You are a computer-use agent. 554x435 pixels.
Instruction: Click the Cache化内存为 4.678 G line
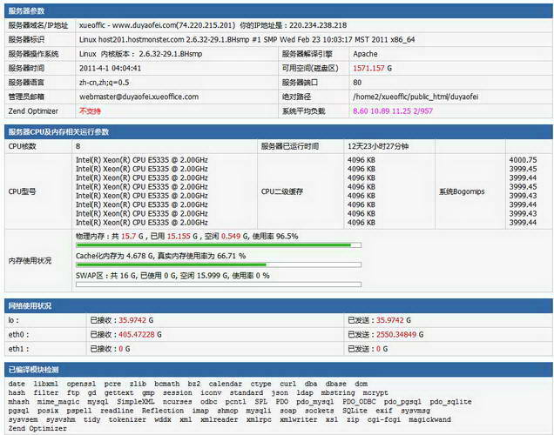click(161, 256)
